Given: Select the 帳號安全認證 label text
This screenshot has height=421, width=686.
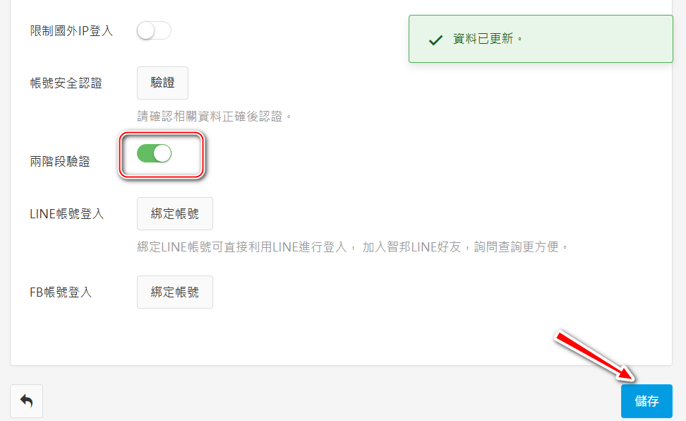Looking at the screenshot, I should coord(66,83).
